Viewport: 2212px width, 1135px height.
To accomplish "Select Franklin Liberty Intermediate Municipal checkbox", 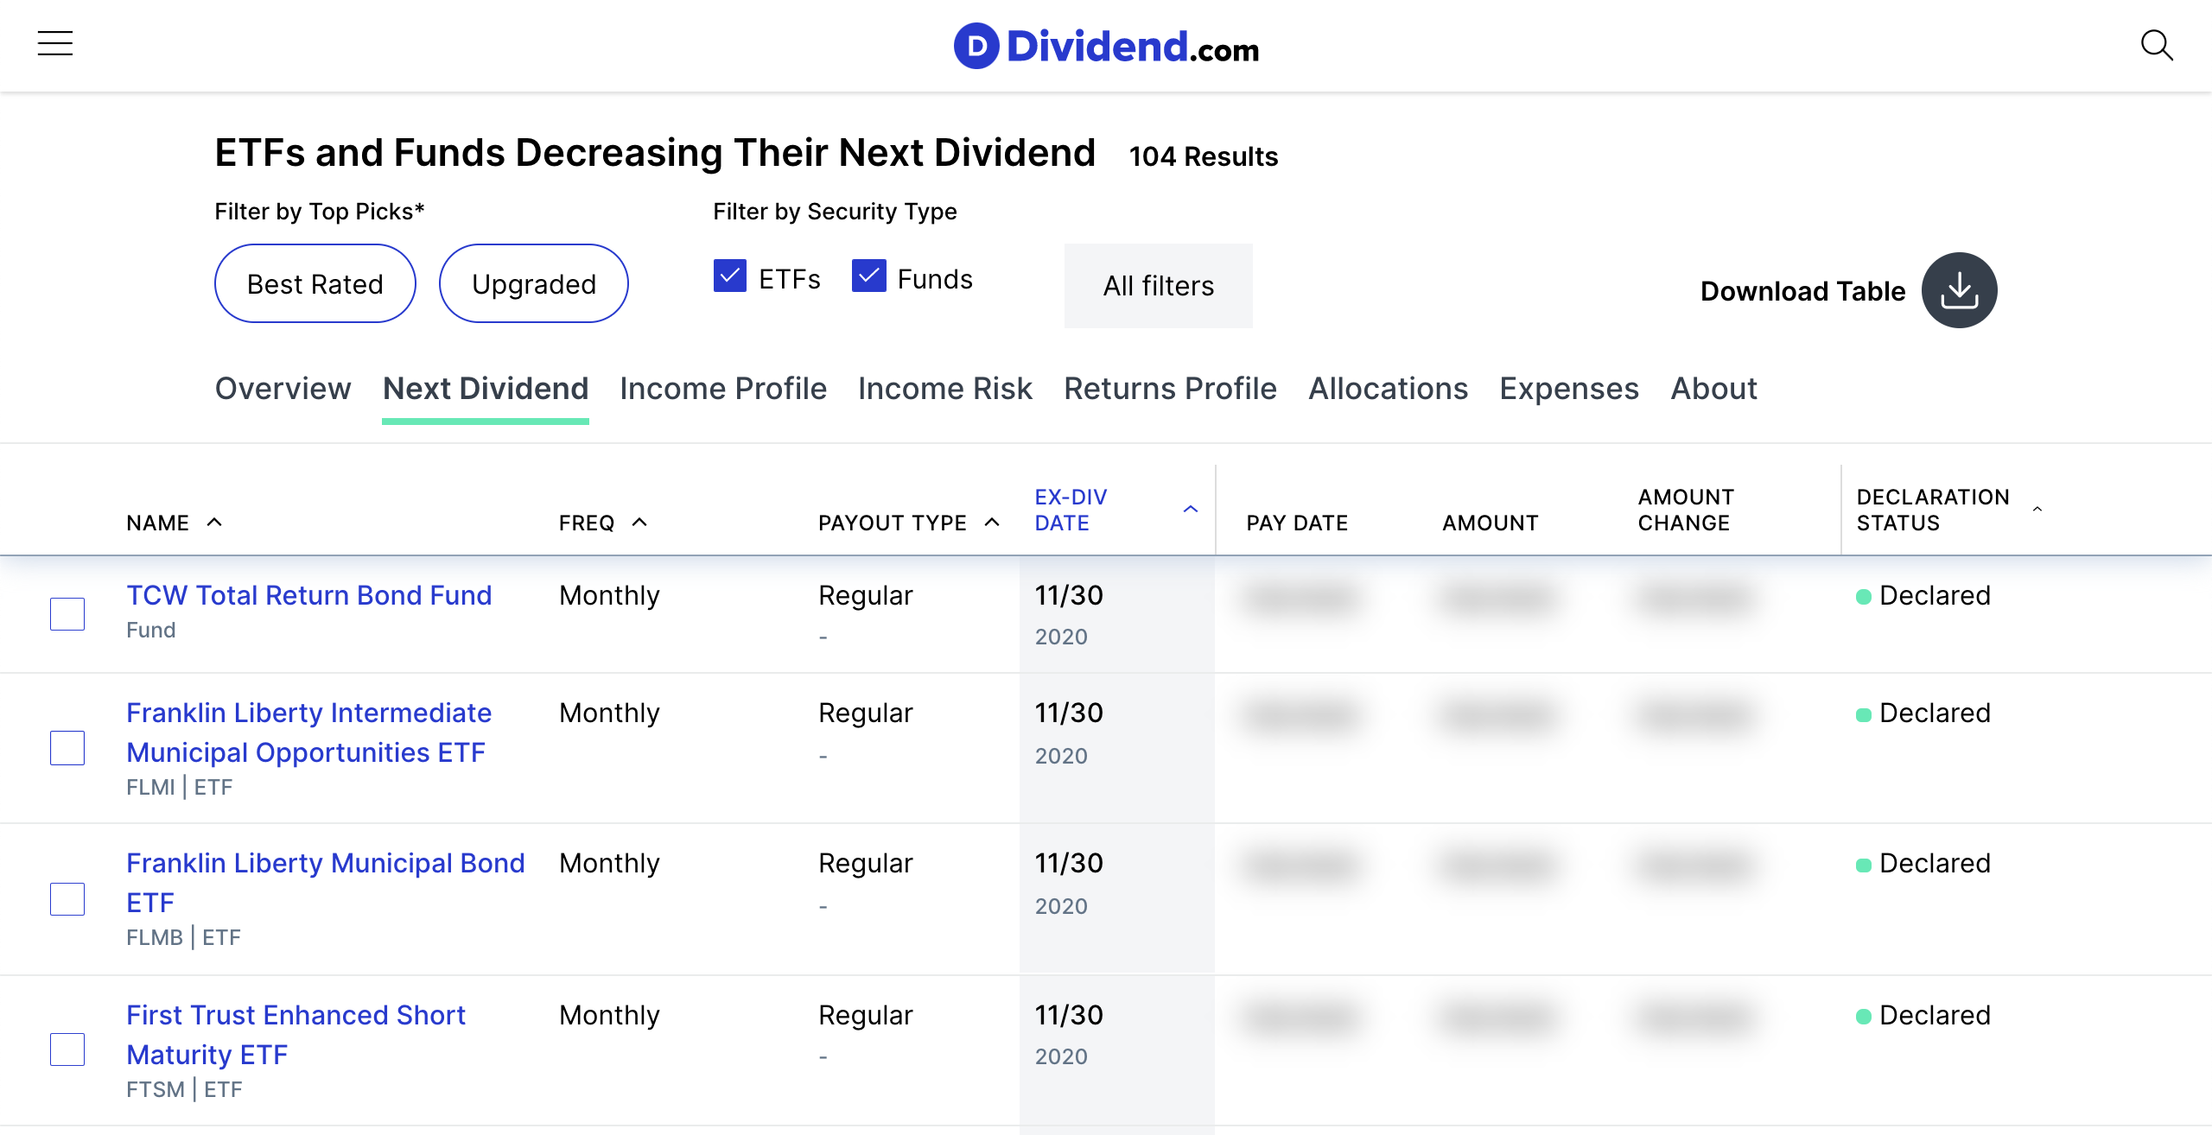I will pyautogui.click(x=67, y=748).
